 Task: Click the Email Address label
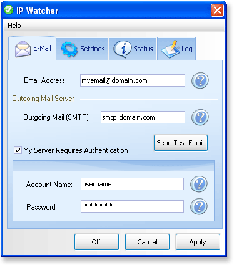coord(44,80)
